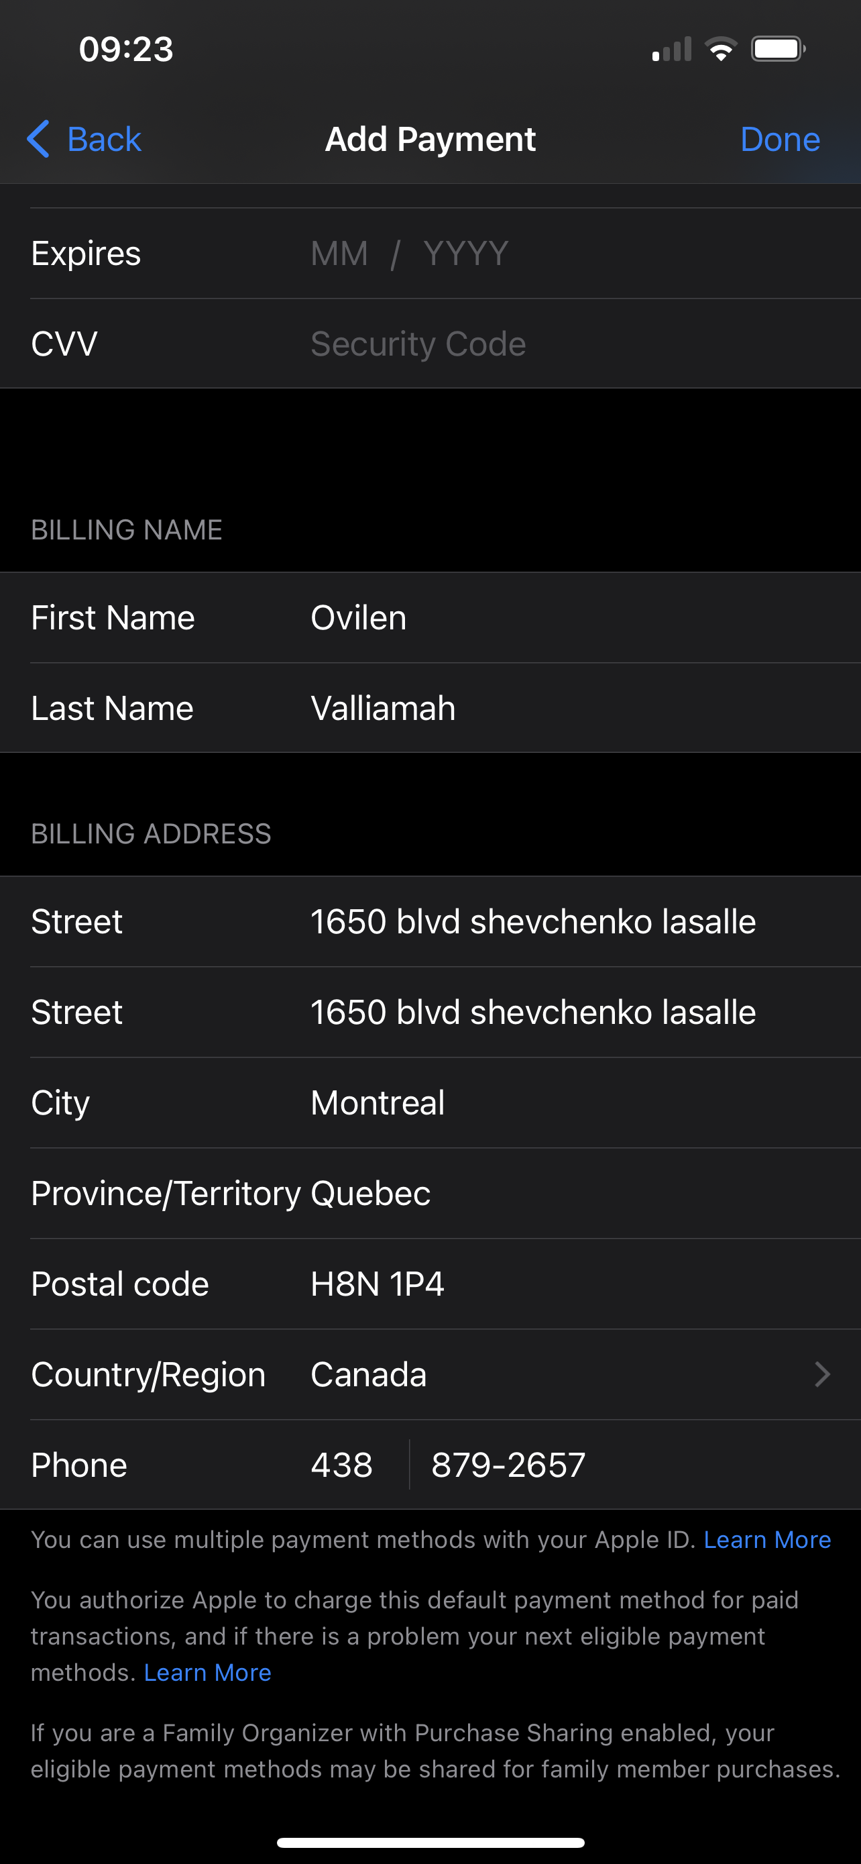Open Learn More about multiple payment methods
Screen dimensions: 861x1864
pyautogui.click(x=767, y=1539)
